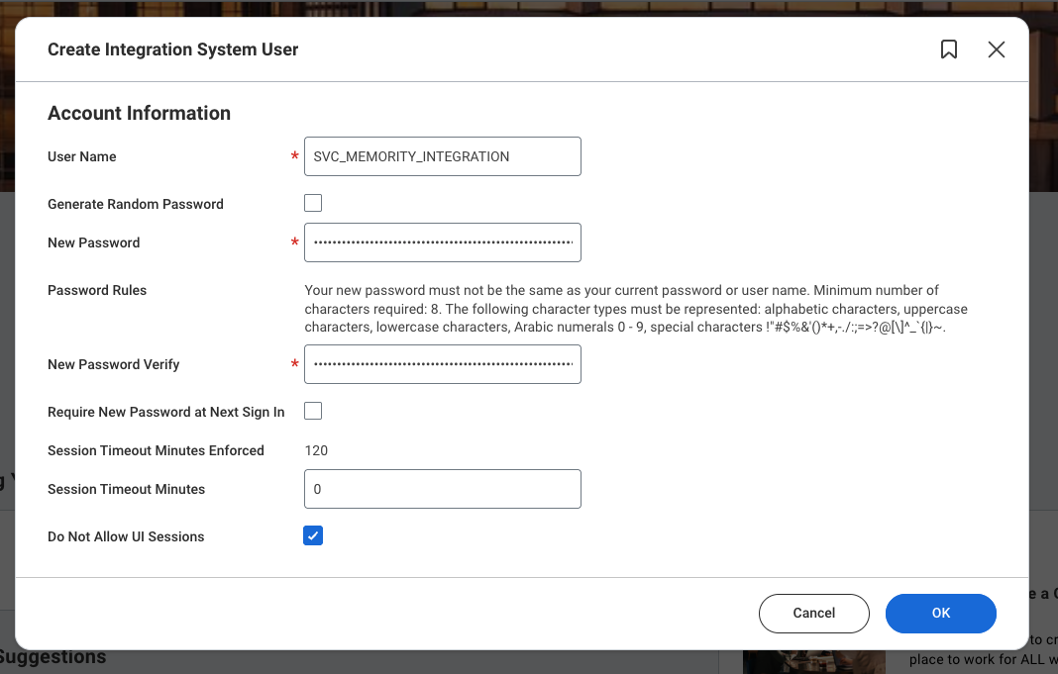Click the Require New Password at Next Sign In label
Viewport: 1058px width, 674px height.
click(166, 413)
